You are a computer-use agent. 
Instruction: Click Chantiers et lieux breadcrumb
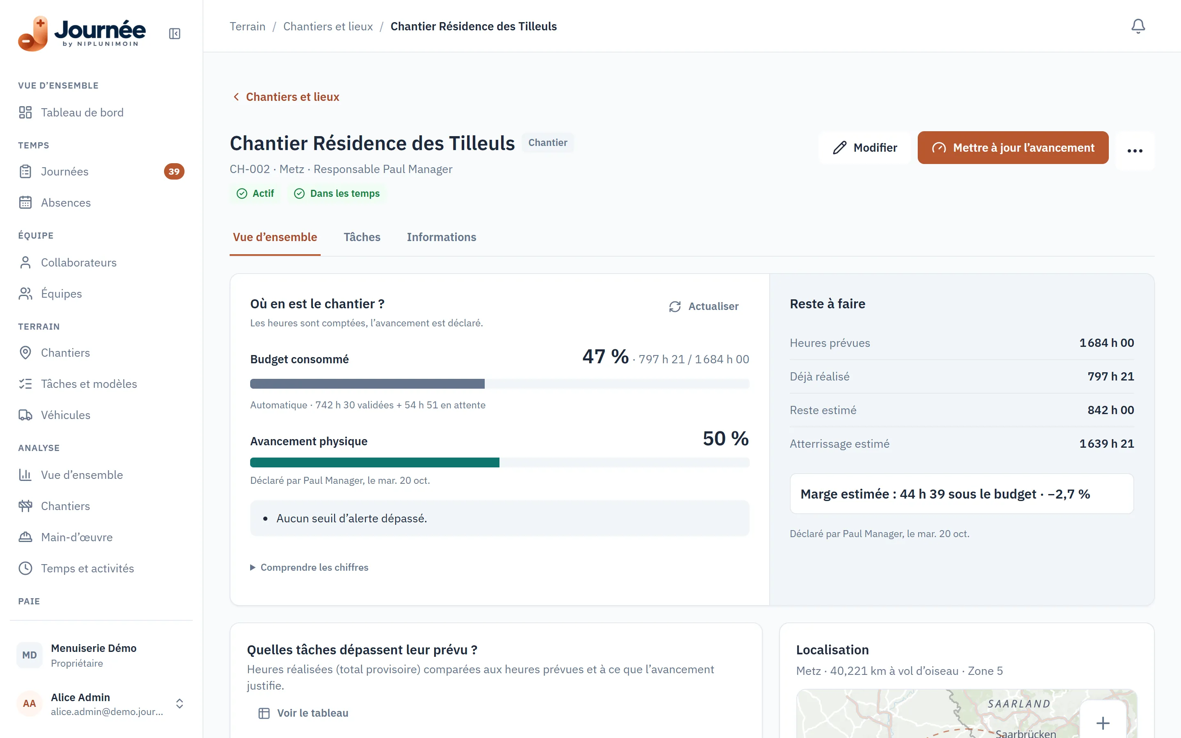[328, 26]
